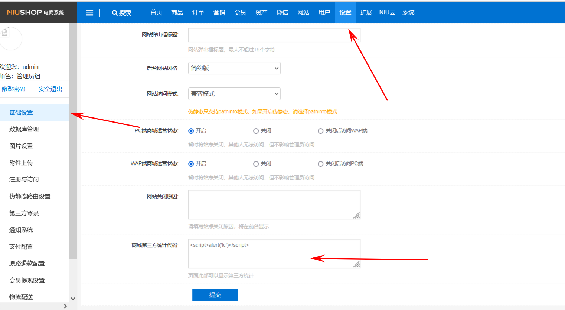This screenshot has height=310, width=565.
Task: Click the sidebar vertical scrollbar thumb
Action: point(73,141)
